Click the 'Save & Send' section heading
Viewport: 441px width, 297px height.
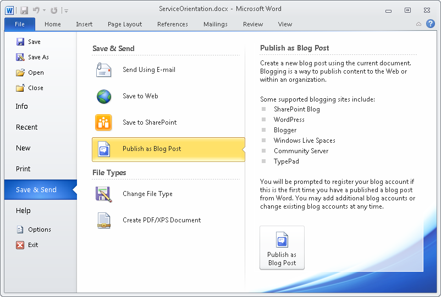113,48
